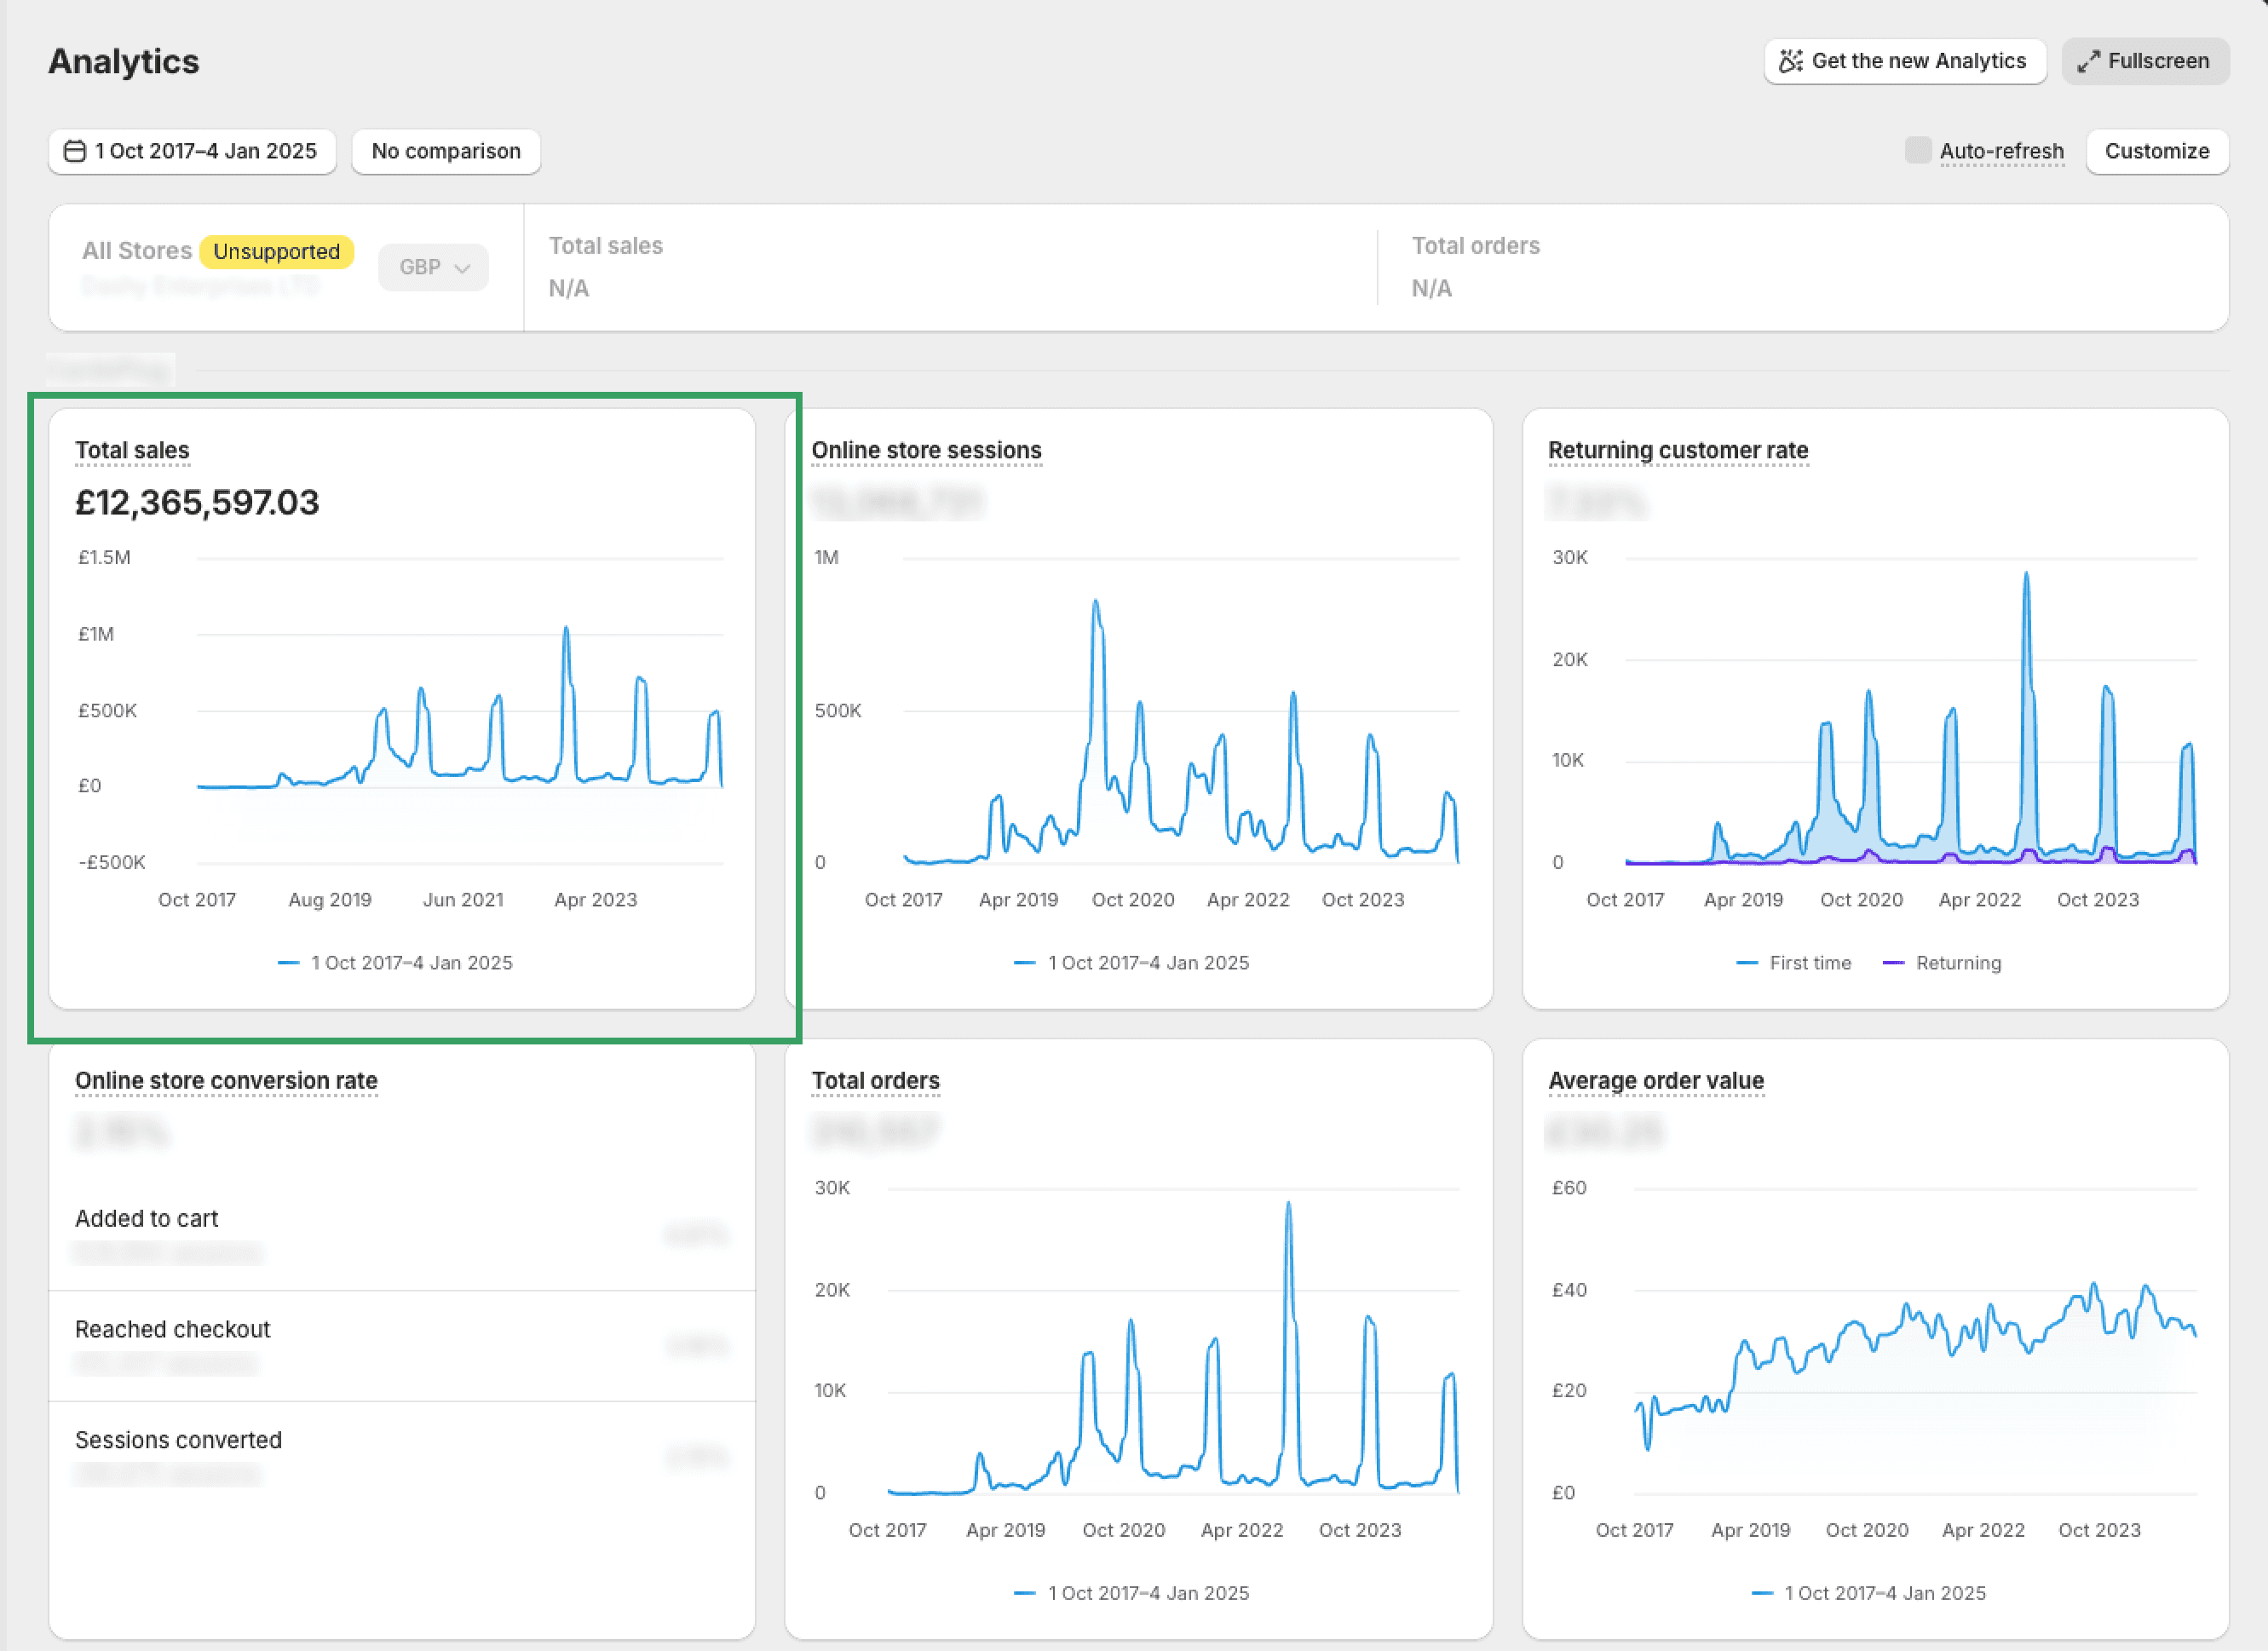
Task: Click Get the new Analytics button
Action: pyautogui.click(x=1905, y=61)
